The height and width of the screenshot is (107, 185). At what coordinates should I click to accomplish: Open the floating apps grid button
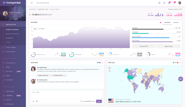click(x=180, y=79)
